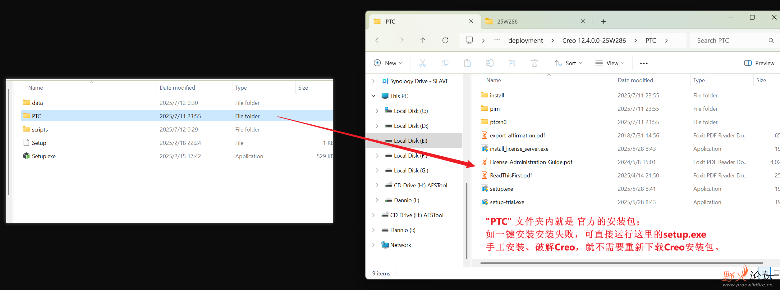Image resolution: width=780 pixels, height=290 pixels.
Task: Open the View dropdown
Action: [610, 63]
